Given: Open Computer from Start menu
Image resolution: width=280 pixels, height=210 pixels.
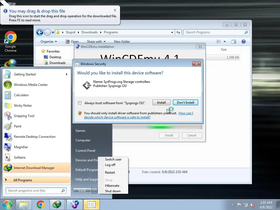Looking at the screenshot, I should pos(83,140).
